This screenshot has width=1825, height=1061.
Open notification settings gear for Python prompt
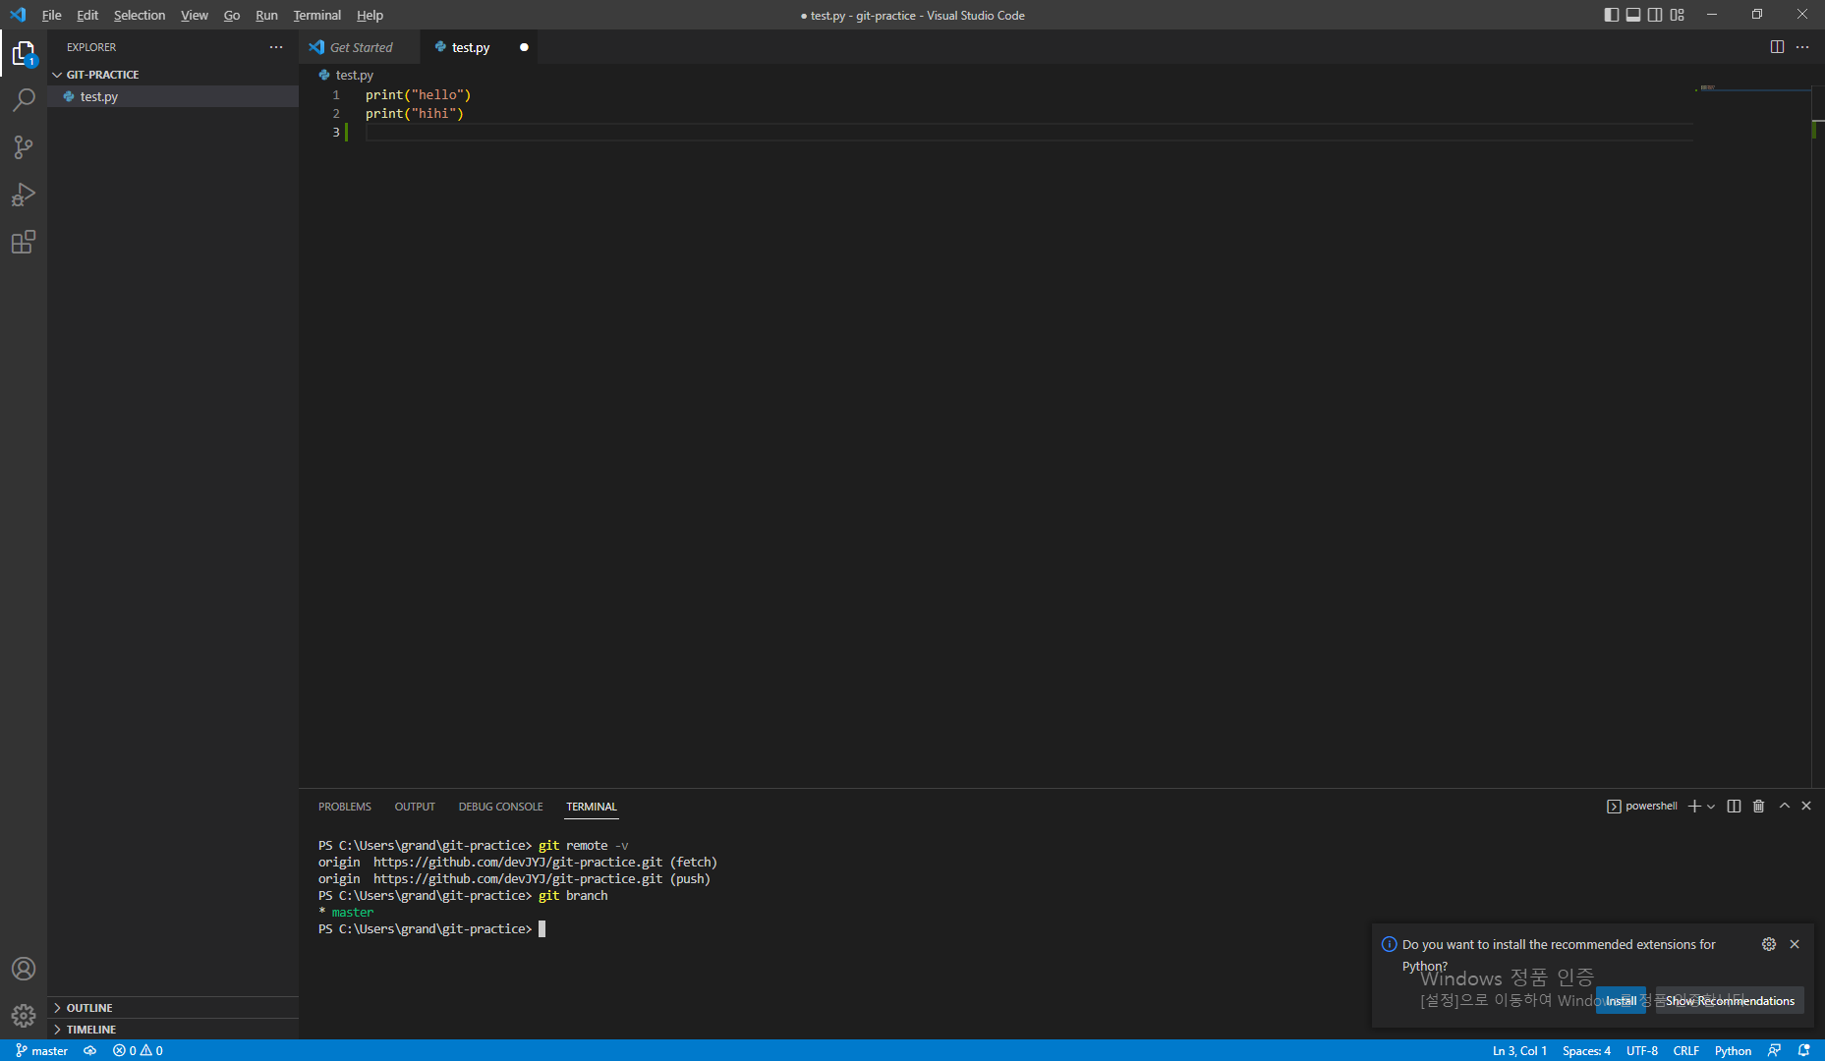click(x=1769, y=944)
